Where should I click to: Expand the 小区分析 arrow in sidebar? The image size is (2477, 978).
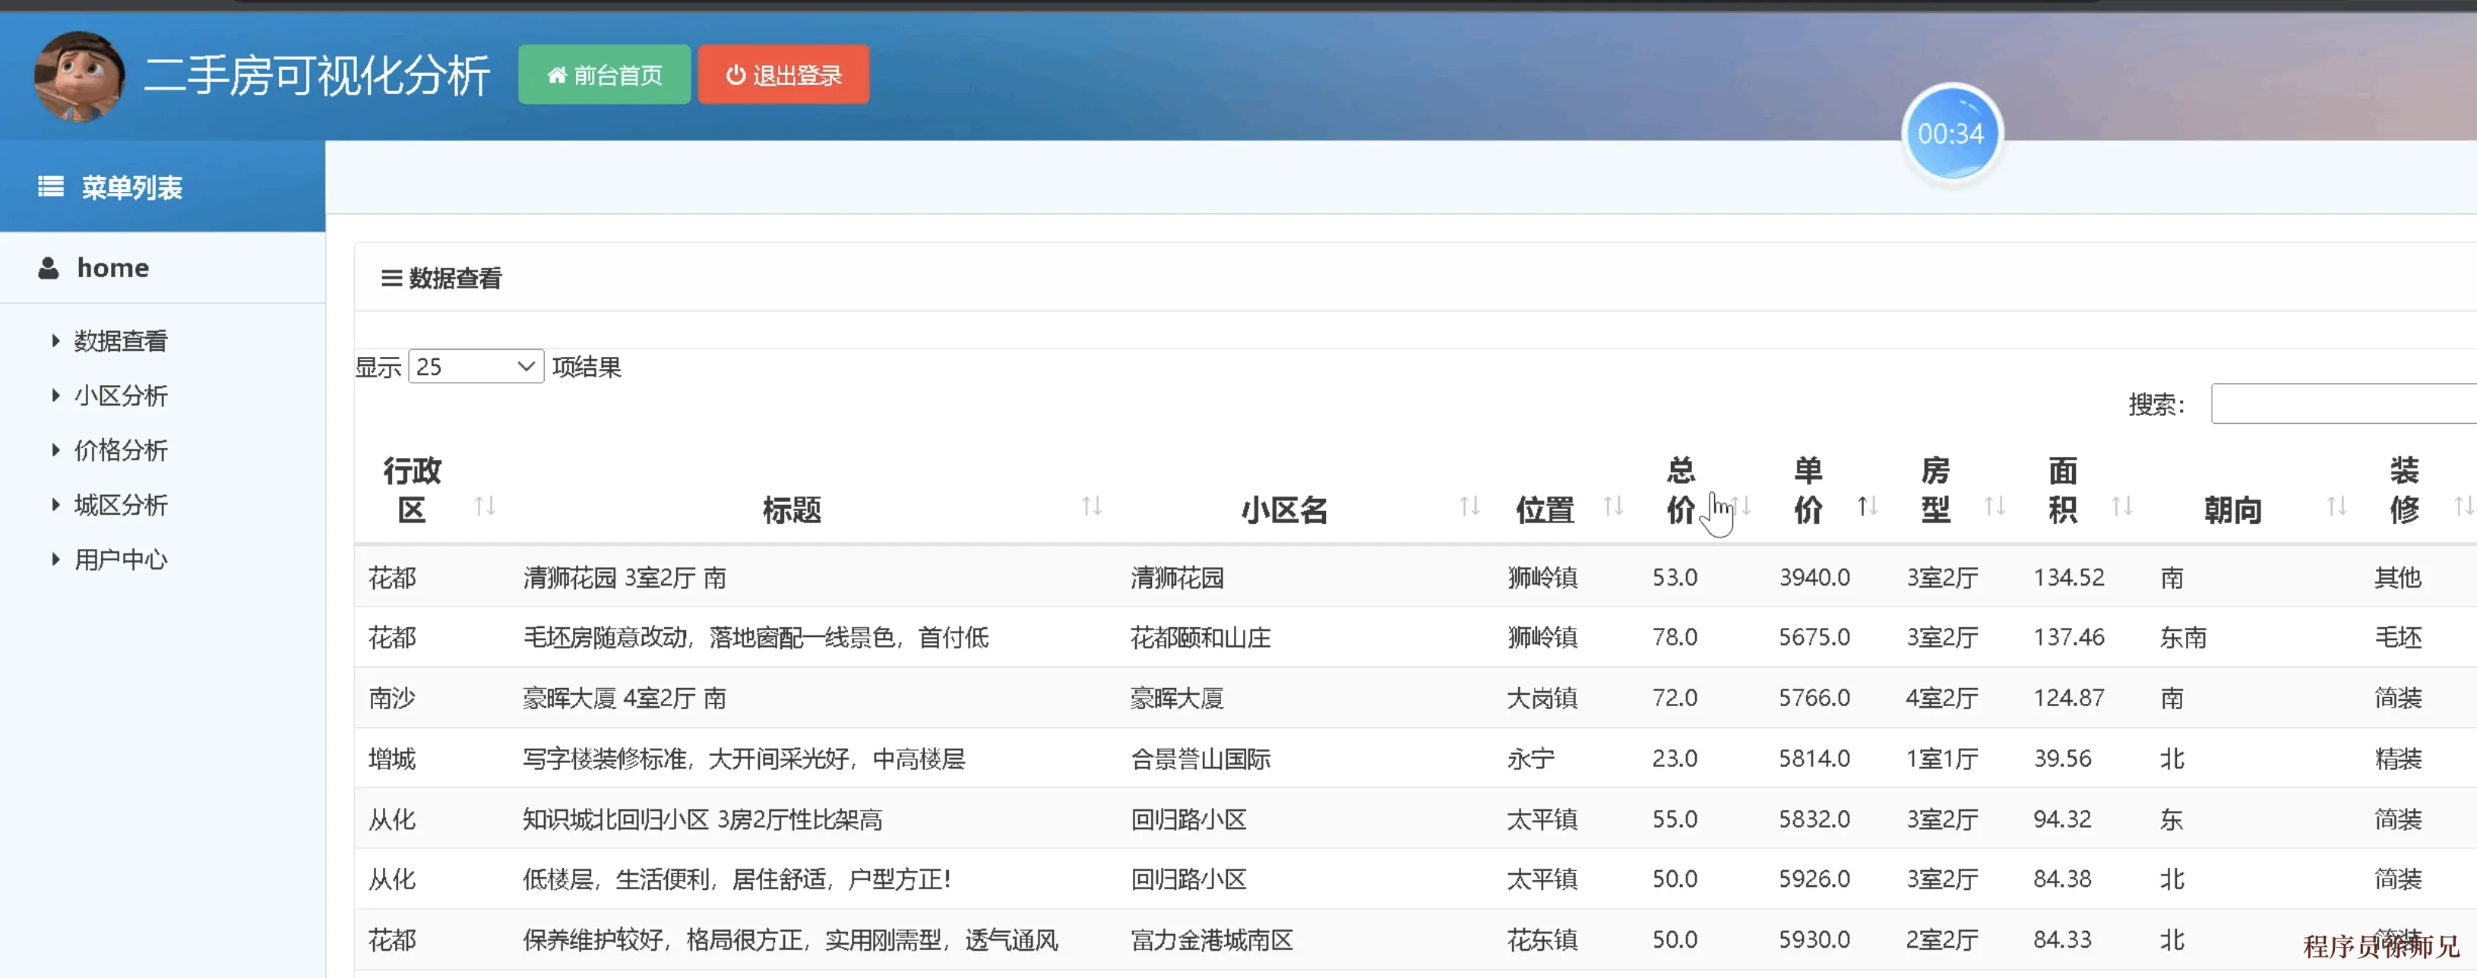coord(55,395)
